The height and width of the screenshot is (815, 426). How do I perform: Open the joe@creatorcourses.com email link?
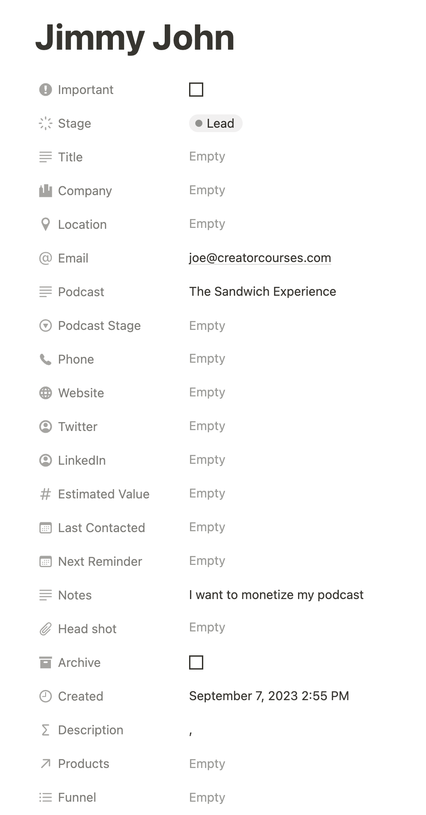coord(260,258)
